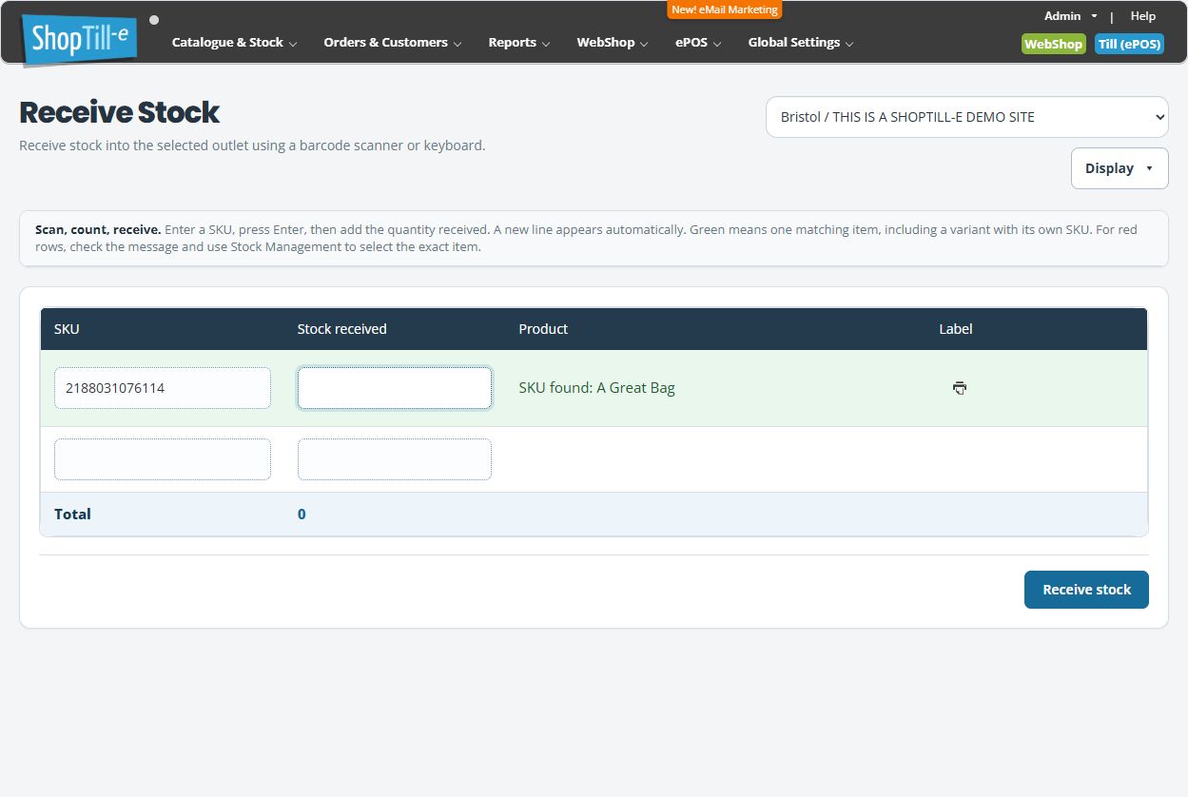Launch the Till (ePOS) shortcut badge

[1129, 44]
